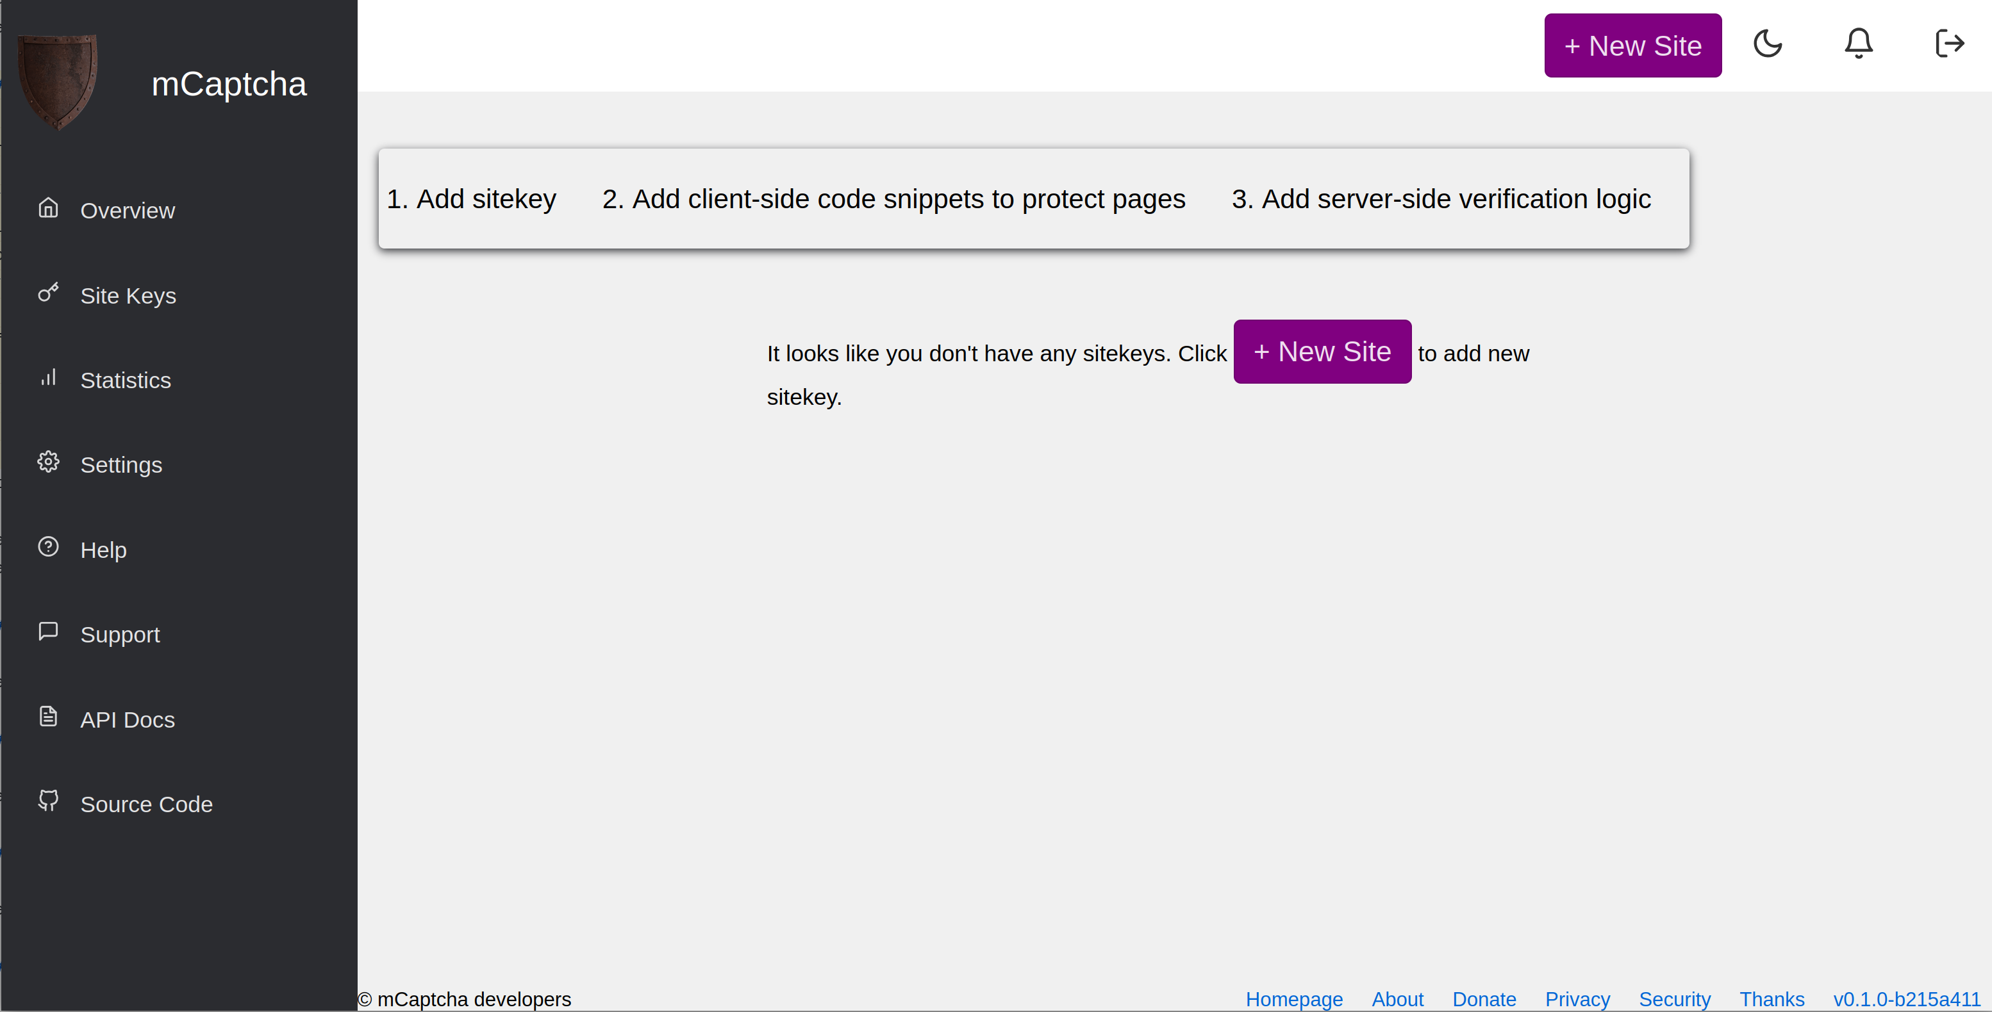
Task: Click the Source Code GitHub icon
Action: [x=48, y=801]
